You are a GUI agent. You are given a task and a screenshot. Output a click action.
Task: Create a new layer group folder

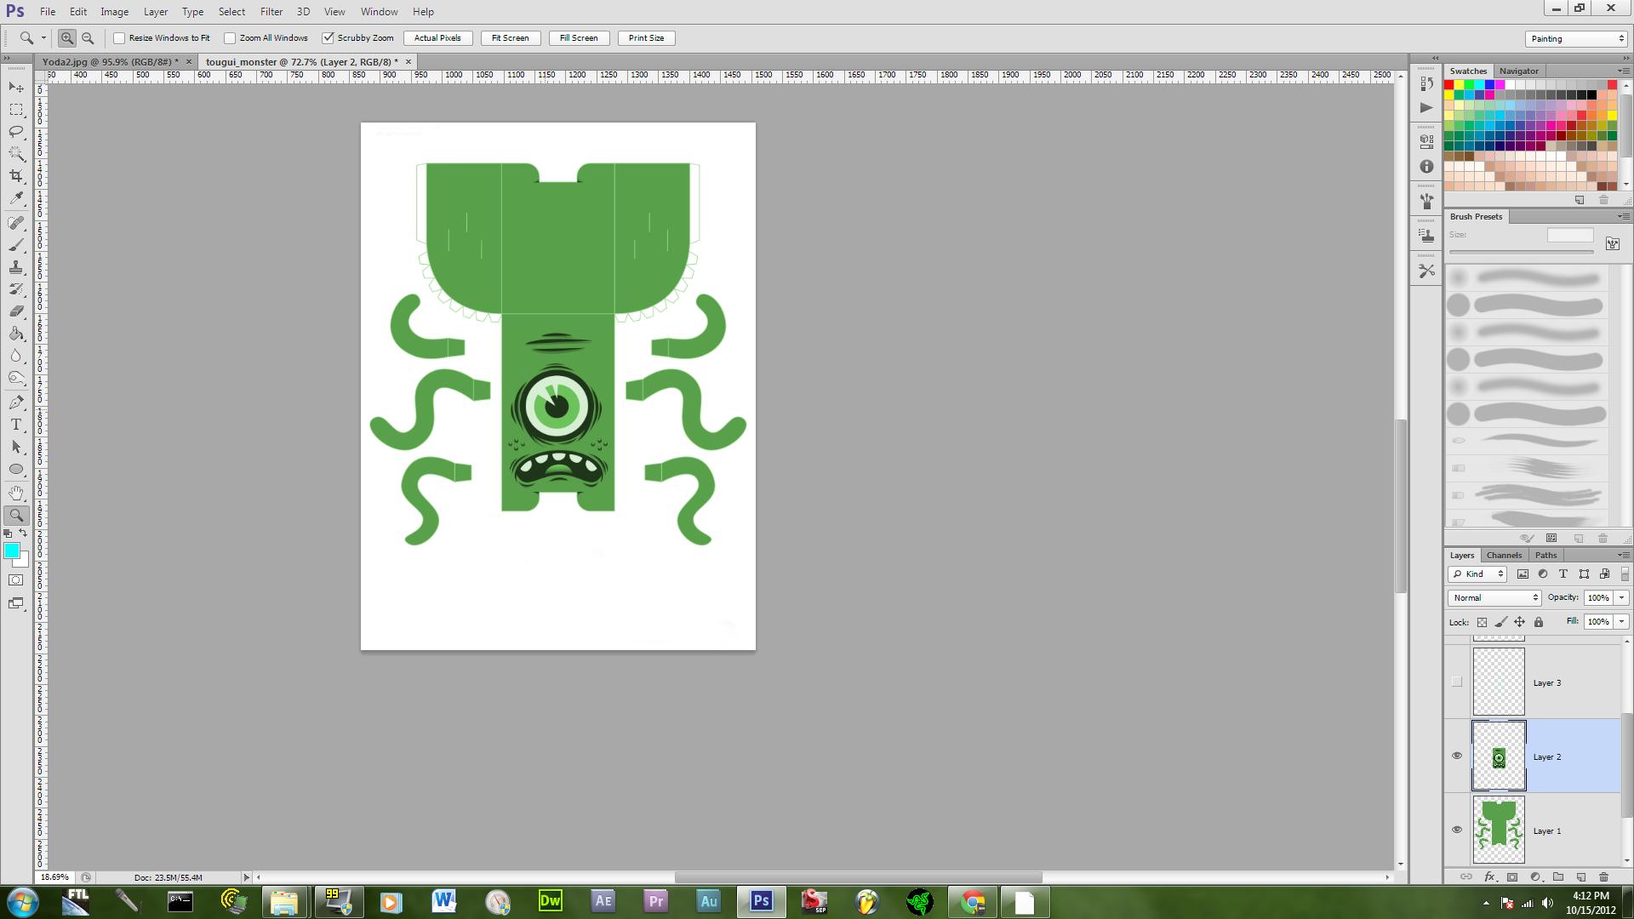[x=1558, y=876]
